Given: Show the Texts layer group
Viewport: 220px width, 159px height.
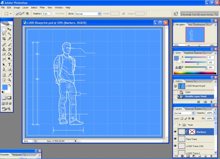Looking at the screenshot, I should pyautogui.click(x=175, y=125).
